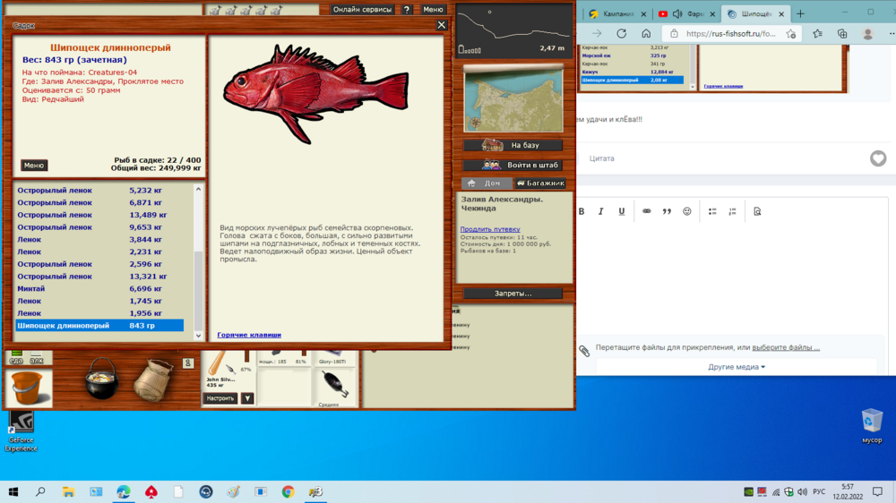Image resolution: width=896 pixels, height=503 pixels.
Task: Open the emoji picker in the editor
Action: (687, 211)
